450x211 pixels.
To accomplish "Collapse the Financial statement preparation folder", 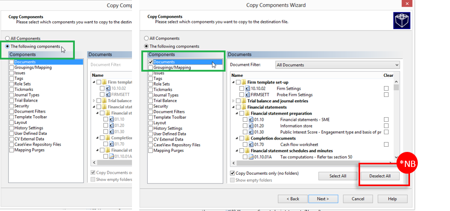I will [x=235, y=114].
